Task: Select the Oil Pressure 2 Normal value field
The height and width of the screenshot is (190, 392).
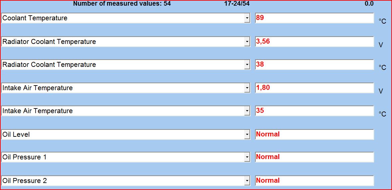Action: click(314, 181)
